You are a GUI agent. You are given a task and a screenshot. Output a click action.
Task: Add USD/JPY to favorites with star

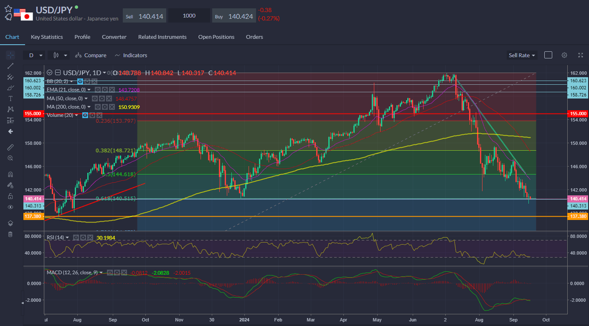point(8,8)
